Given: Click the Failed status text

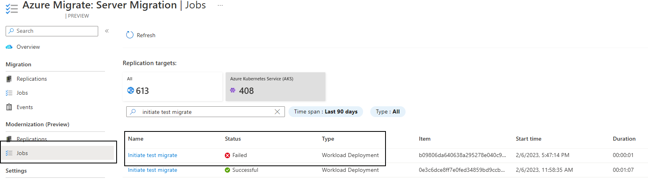Looking at the screenshot, I should pyautogui.click(x=240, y=155).
